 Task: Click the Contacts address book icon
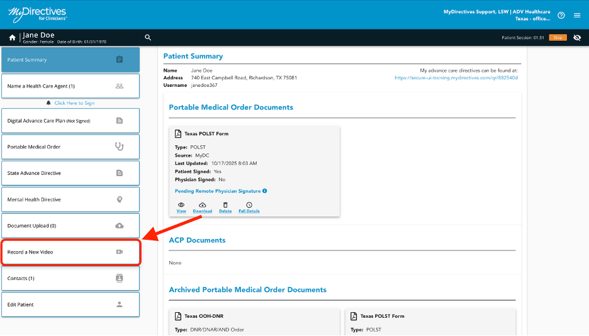tap(120, 278)
